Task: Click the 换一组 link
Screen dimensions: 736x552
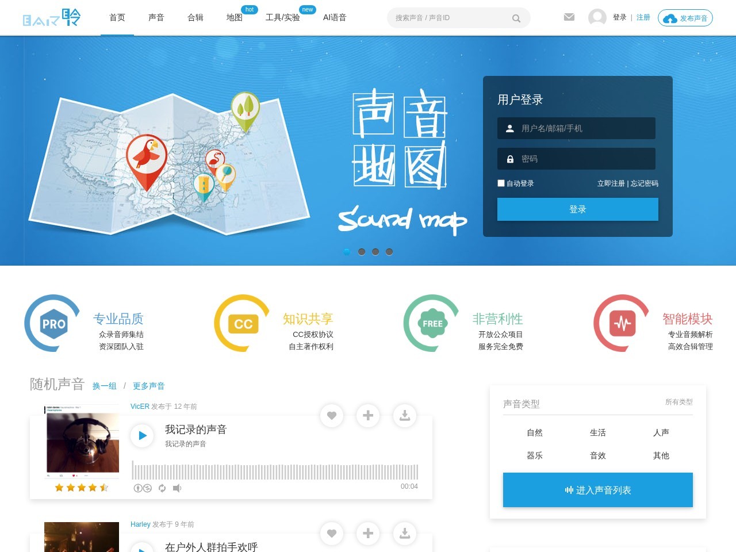Action: click(105, 386)
